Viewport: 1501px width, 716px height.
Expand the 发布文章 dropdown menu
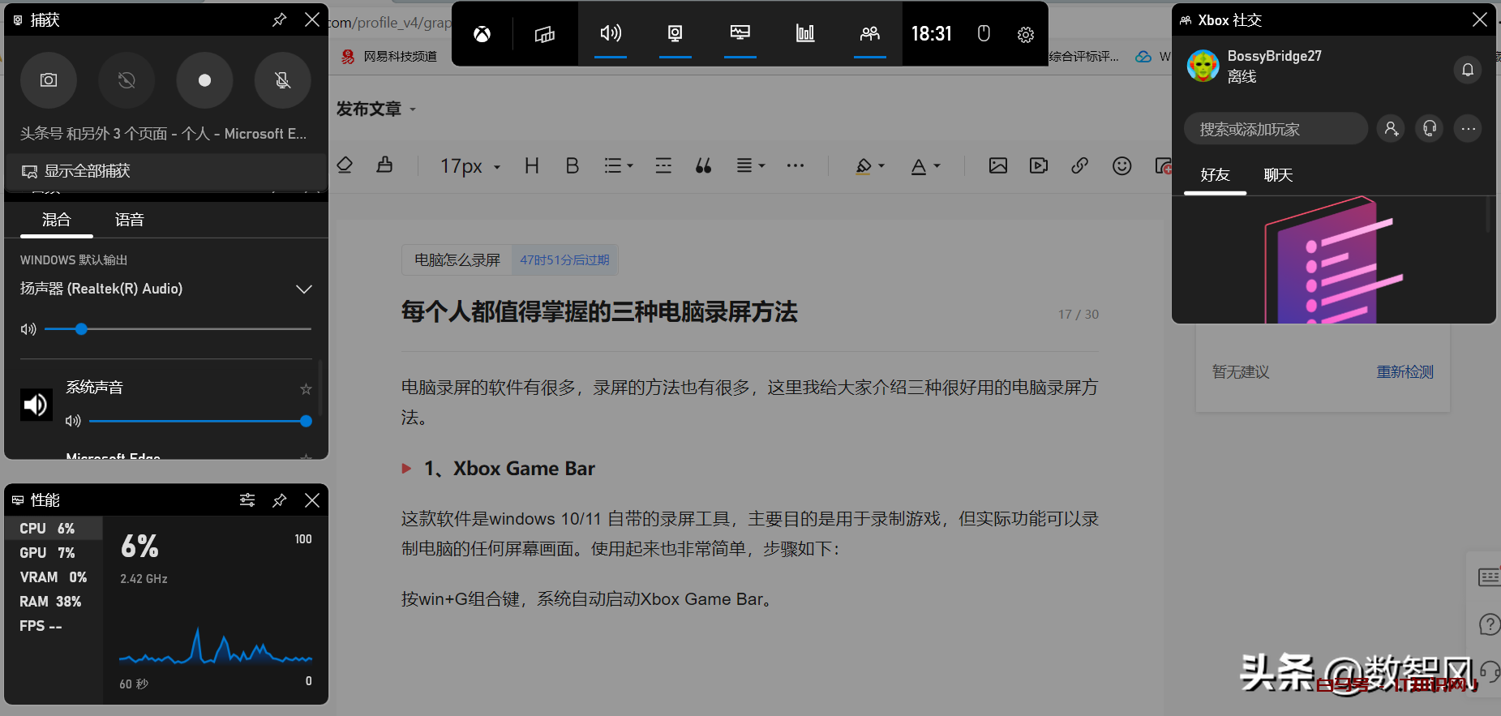[376, 109]
